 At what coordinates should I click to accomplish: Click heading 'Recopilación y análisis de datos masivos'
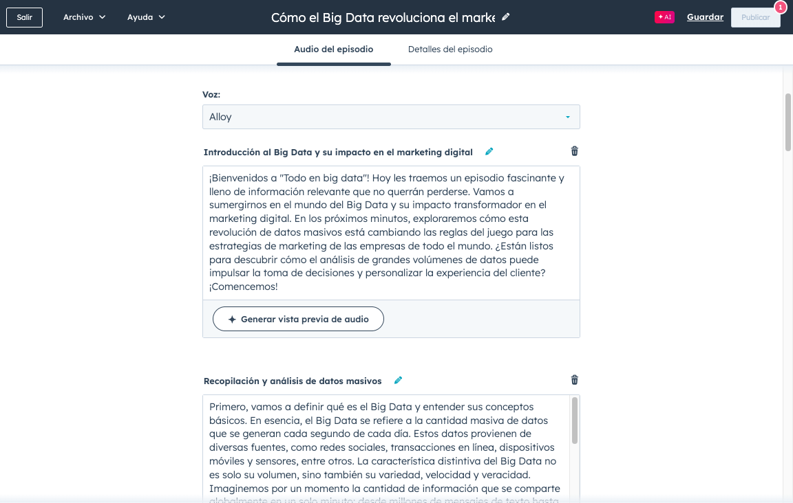click(293, 381)
